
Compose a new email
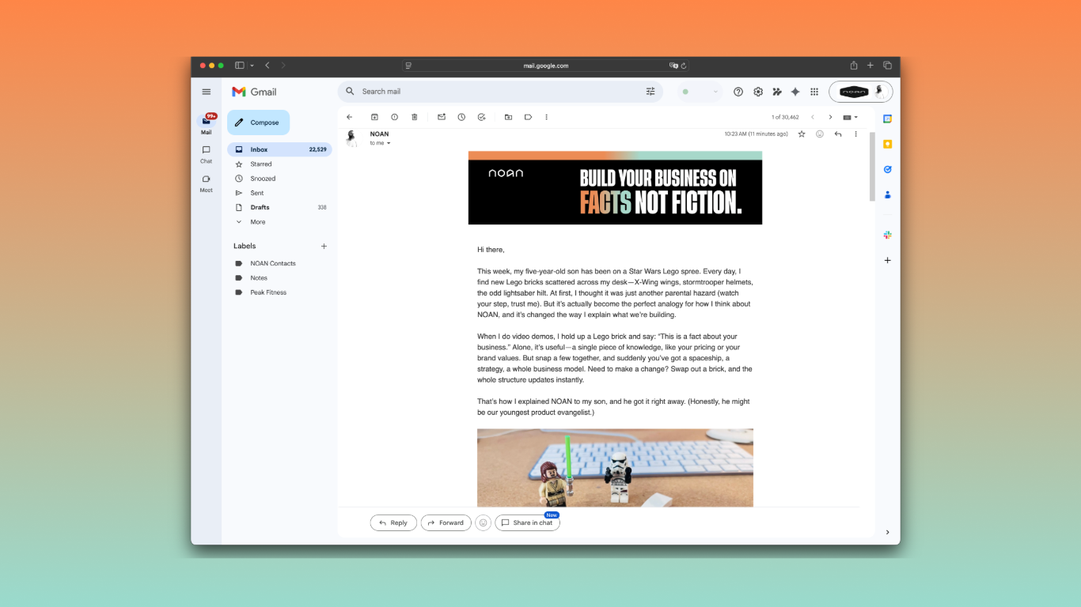258,123
